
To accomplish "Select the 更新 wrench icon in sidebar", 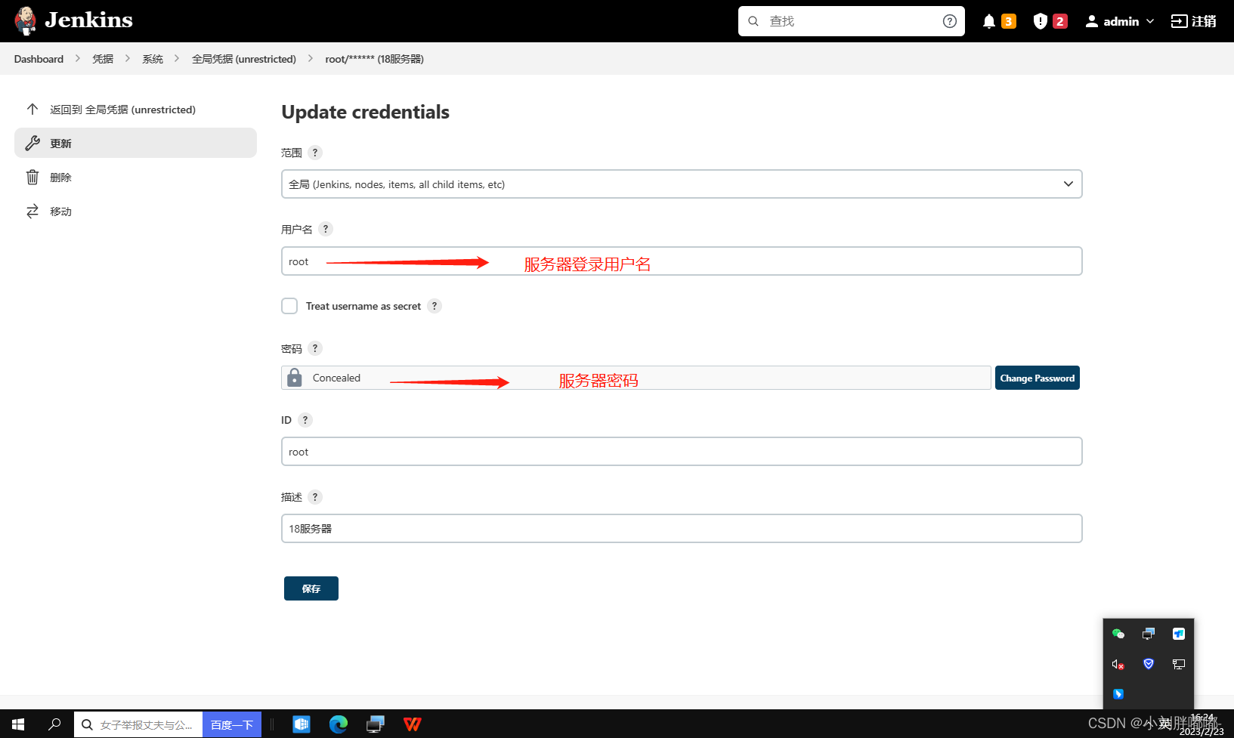I will pos(32,143).
